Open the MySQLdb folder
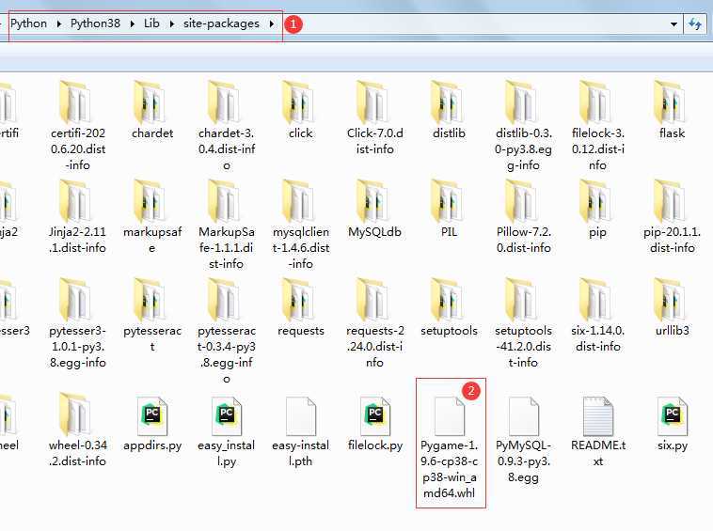 tap(374, 209)
